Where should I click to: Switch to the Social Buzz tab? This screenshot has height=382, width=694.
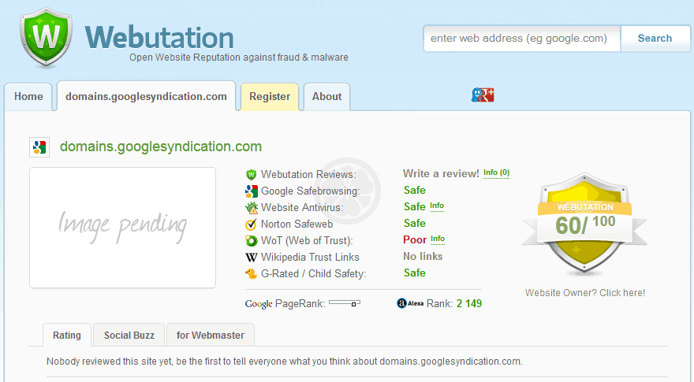(129, 335)
